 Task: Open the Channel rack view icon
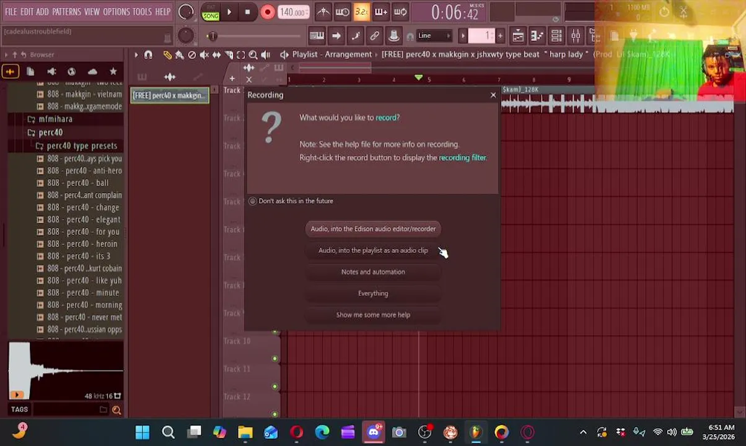click(x=556, y=36)
